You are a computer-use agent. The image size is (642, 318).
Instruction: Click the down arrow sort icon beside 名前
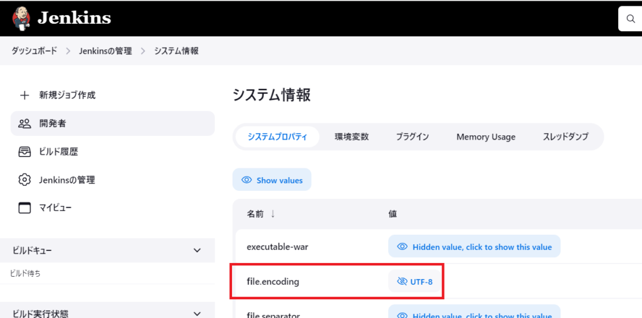coord(273,214)
